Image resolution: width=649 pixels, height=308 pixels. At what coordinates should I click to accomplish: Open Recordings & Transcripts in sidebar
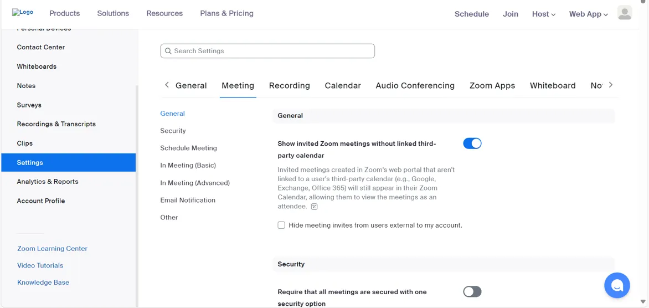tap(56, 124)
